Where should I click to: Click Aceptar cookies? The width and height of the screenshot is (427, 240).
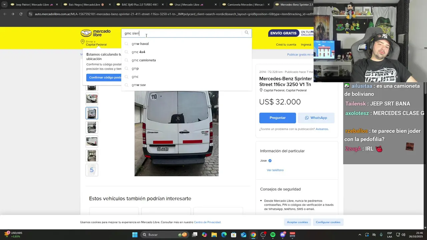coord(298,222)
